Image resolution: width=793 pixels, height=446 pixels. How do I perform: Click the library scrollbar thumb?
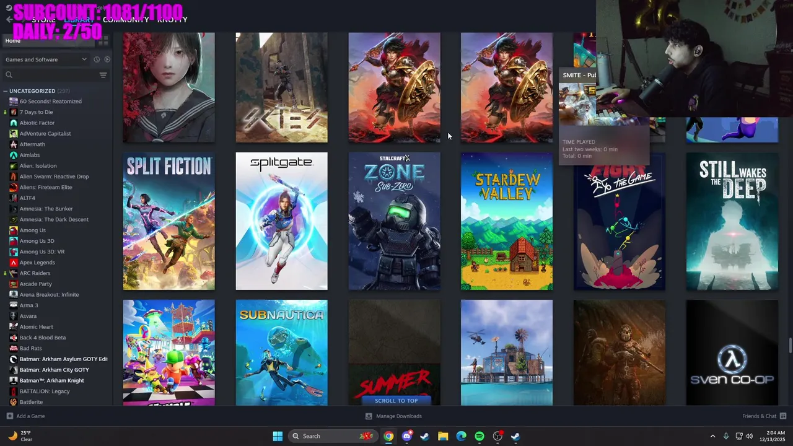(x=790, y=345)
